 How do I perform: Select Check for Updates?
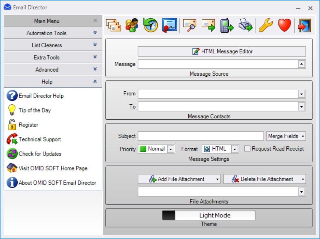pyautogui.click(x=40, y=154)
